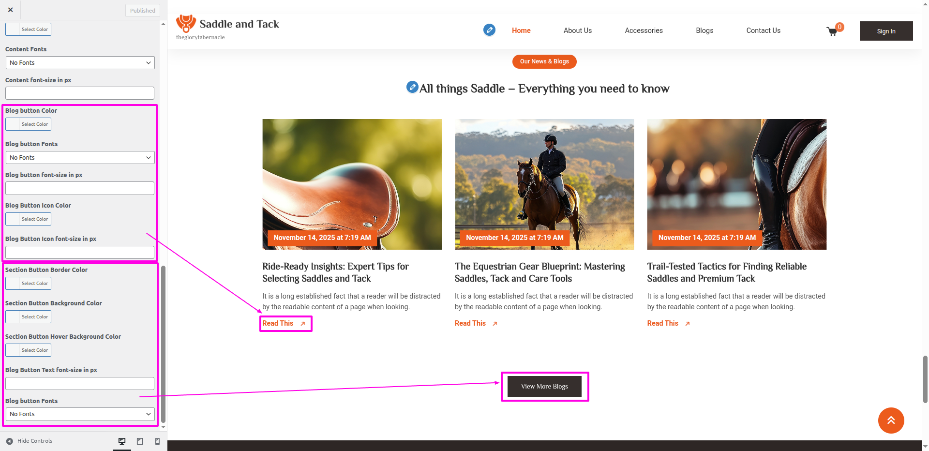Switch to tablet preview device icon
The width and height of the screenshot is (929, 451).
tap(140, 441)
